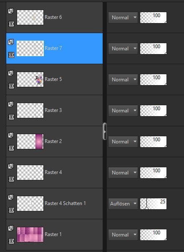Select the Raster 3 layer name
184x252 pixels.
[53, 110]
